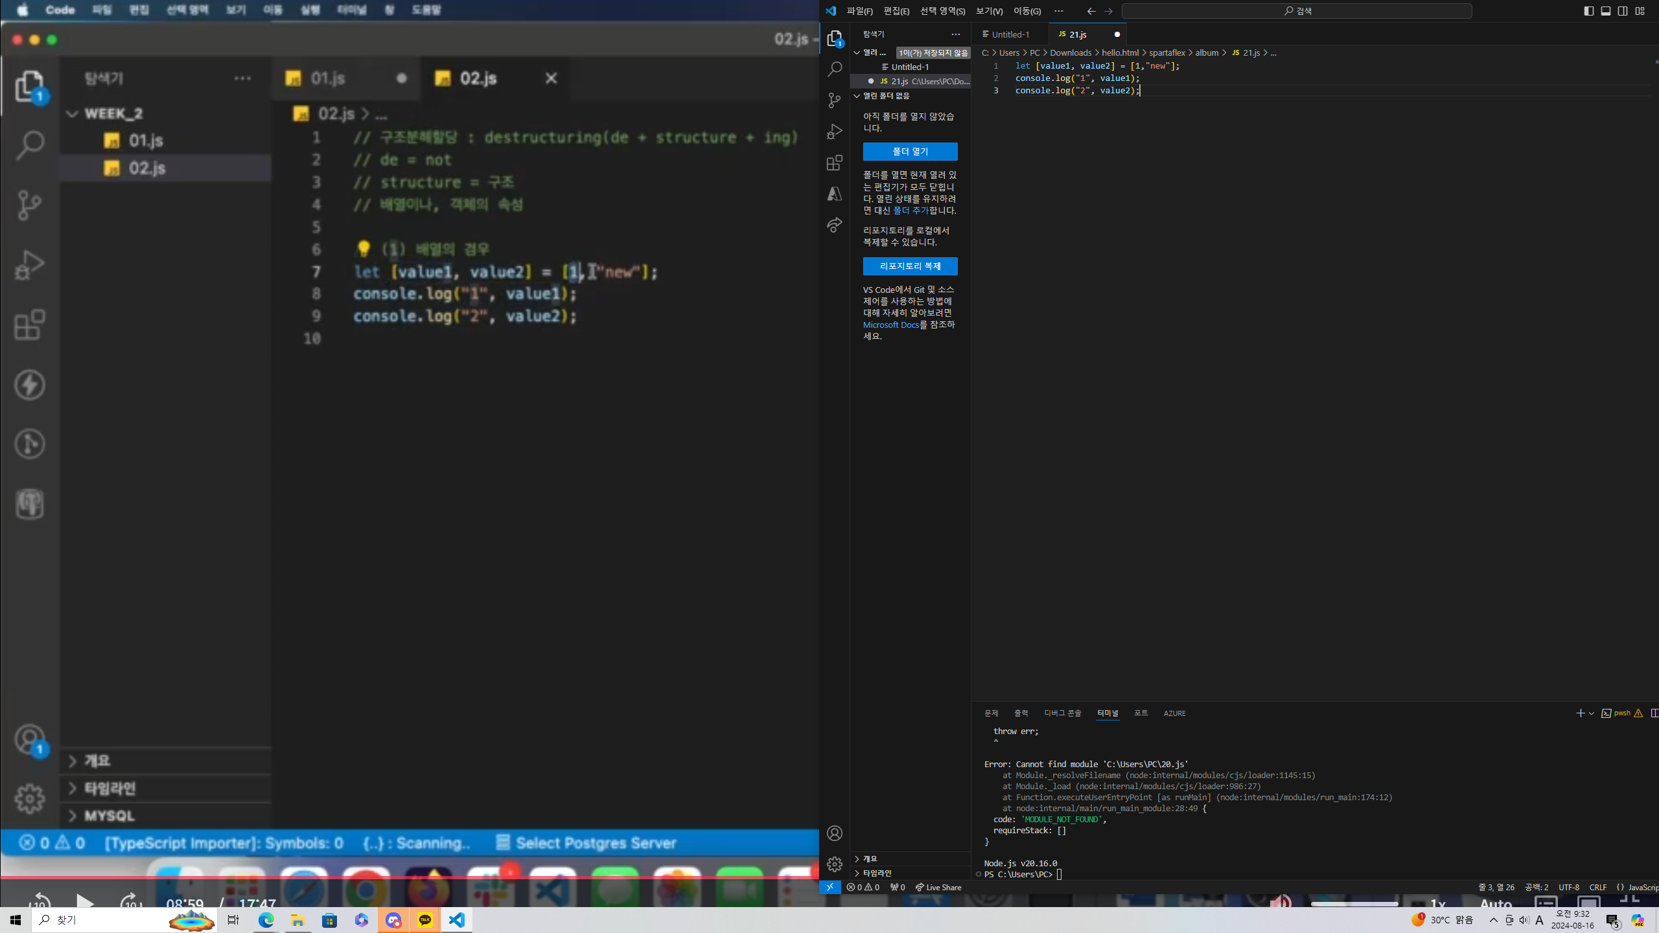This screenshot has width=1659, height=933.
Task: Open the 파일(F) menu
Action: (860, 11)
